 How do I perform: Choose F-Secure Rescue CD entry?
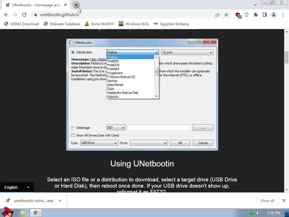pos(130,77)
